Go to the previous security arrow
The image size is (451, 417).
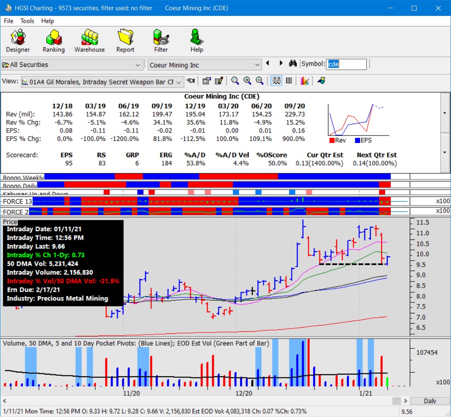click(x=267, y=63)
